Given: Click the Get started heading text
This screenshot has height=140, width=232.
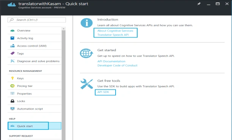Looking at the screenshot, I should coord(107,50).
